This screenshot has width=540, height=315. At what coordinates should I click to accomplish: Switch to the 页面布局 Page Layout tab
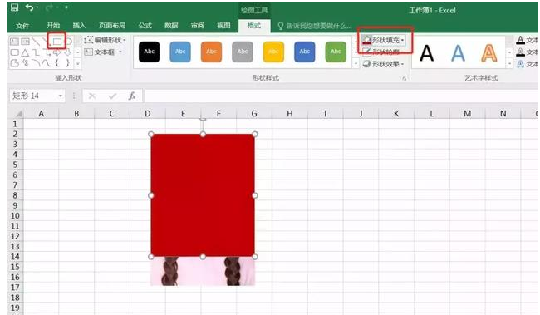pos(112,26)
